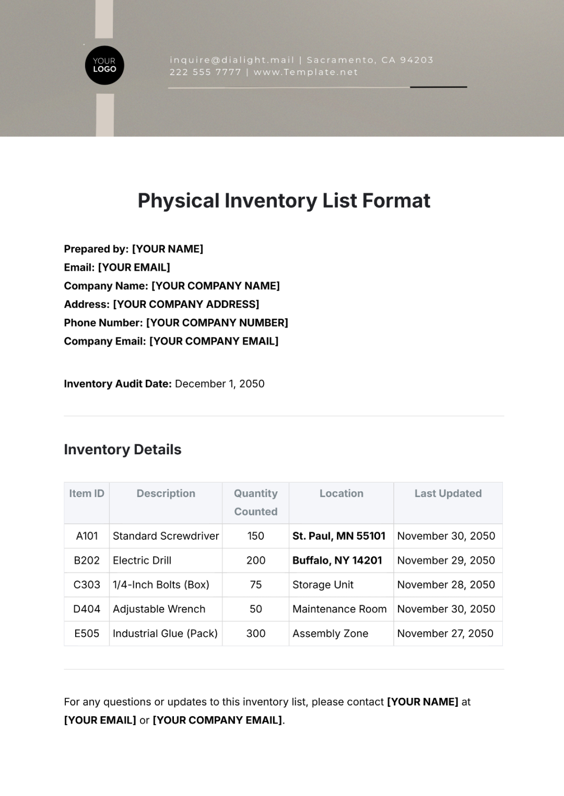Click the [YOUR NAME] placeholder after Prepared by
The image size is (564, 796).
pos(168,249)
